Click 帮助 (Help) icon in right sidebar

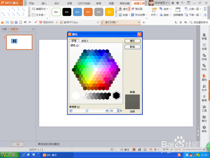click(x=204, y=129)
